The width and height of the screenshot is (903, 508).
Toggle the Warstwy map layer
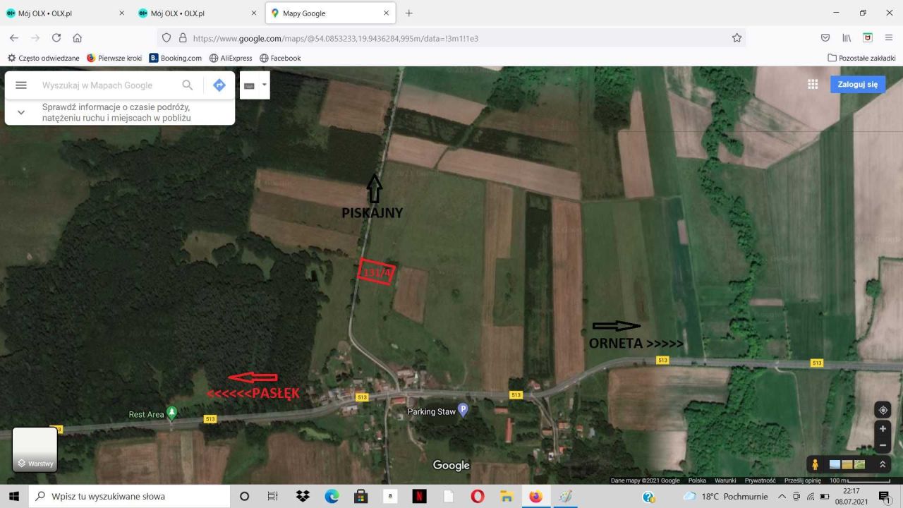pos(35,449)
